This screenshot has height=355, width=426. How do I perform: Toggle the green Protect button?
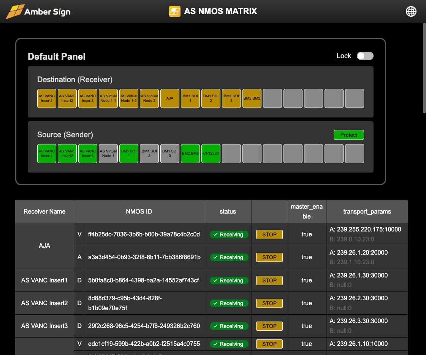coord(348,135)
